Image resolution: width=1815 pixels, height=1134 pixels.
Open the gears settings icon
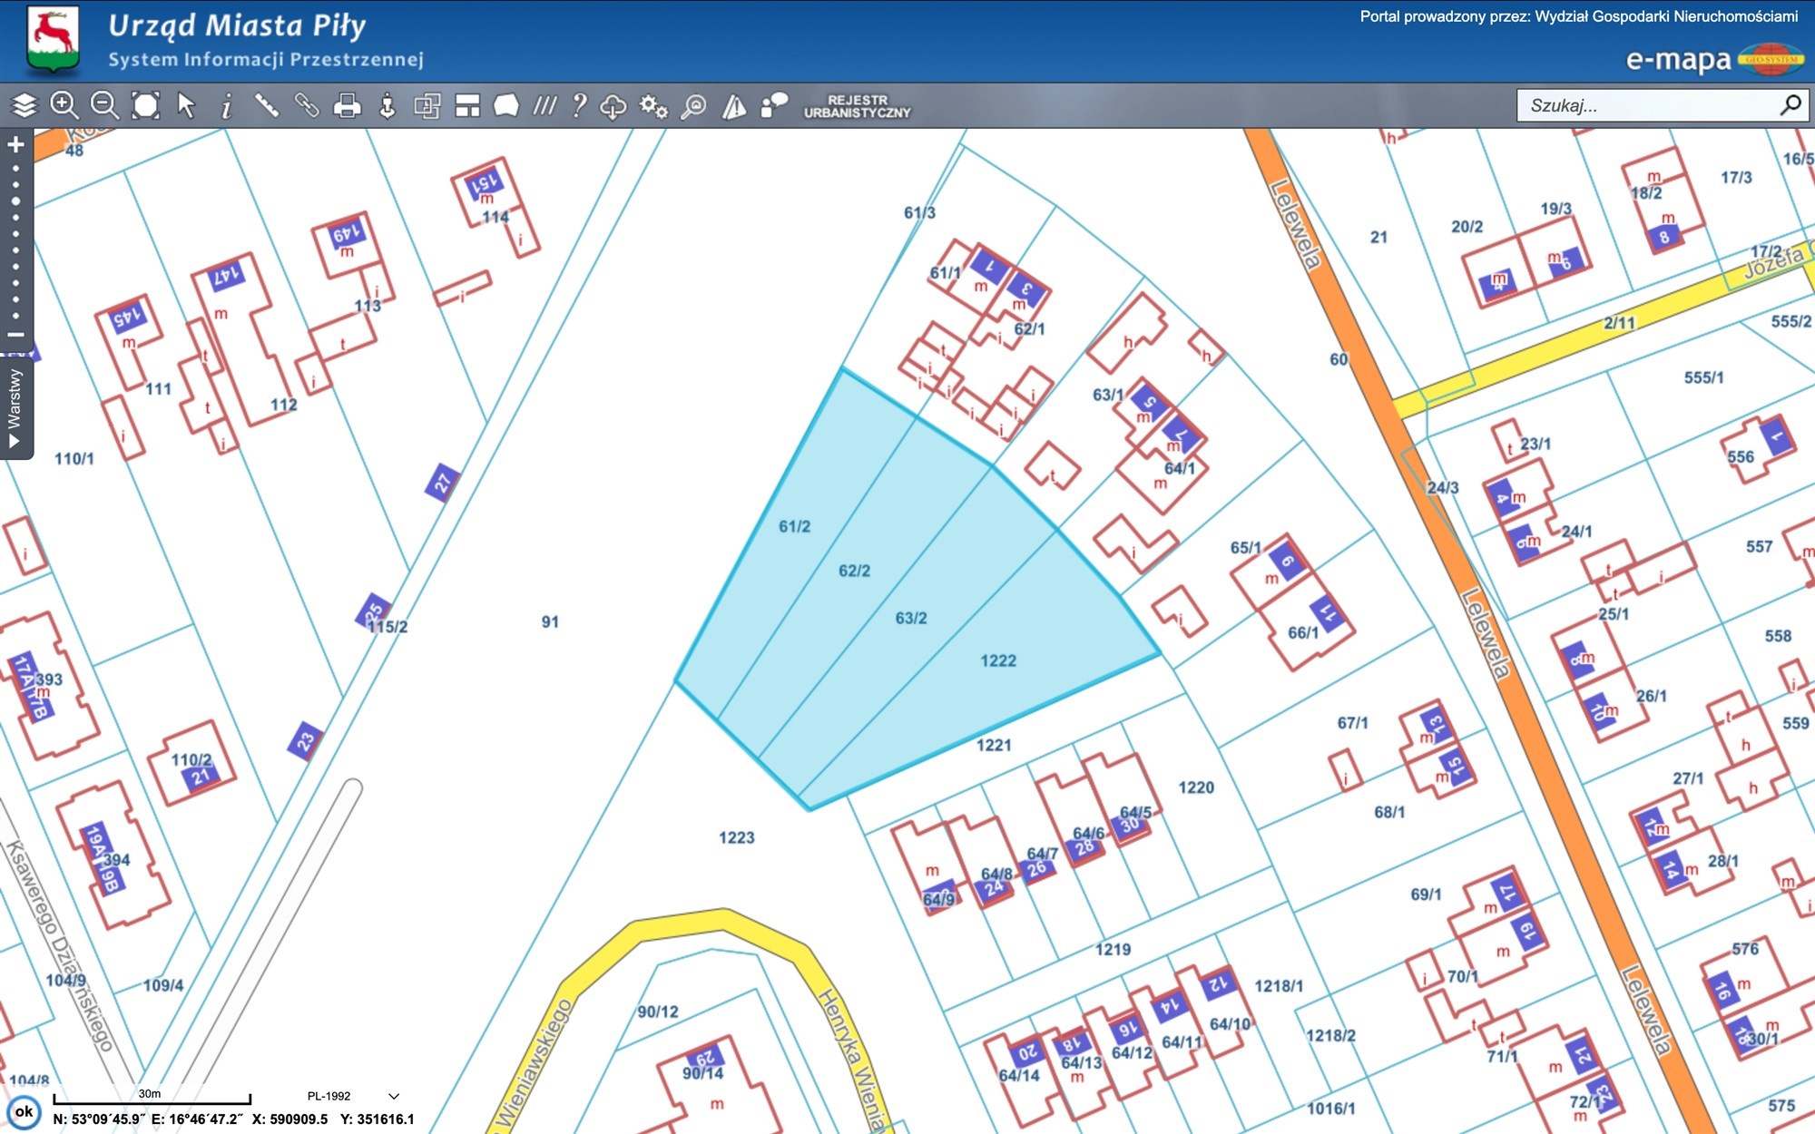[653, 106]
